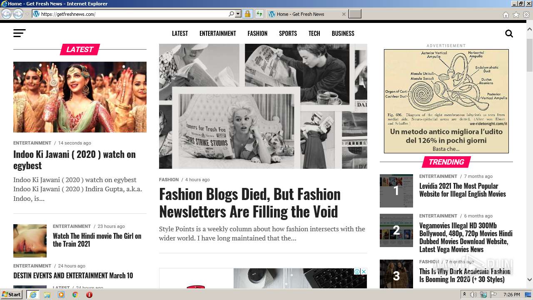Click the refresh page icon
The image size is (533, 300).
tap(259, 14)
